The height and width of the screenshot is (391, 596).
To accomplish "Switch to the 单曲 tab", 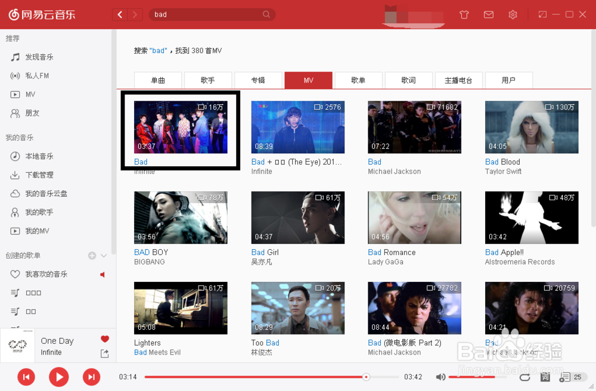I will 158,80.
